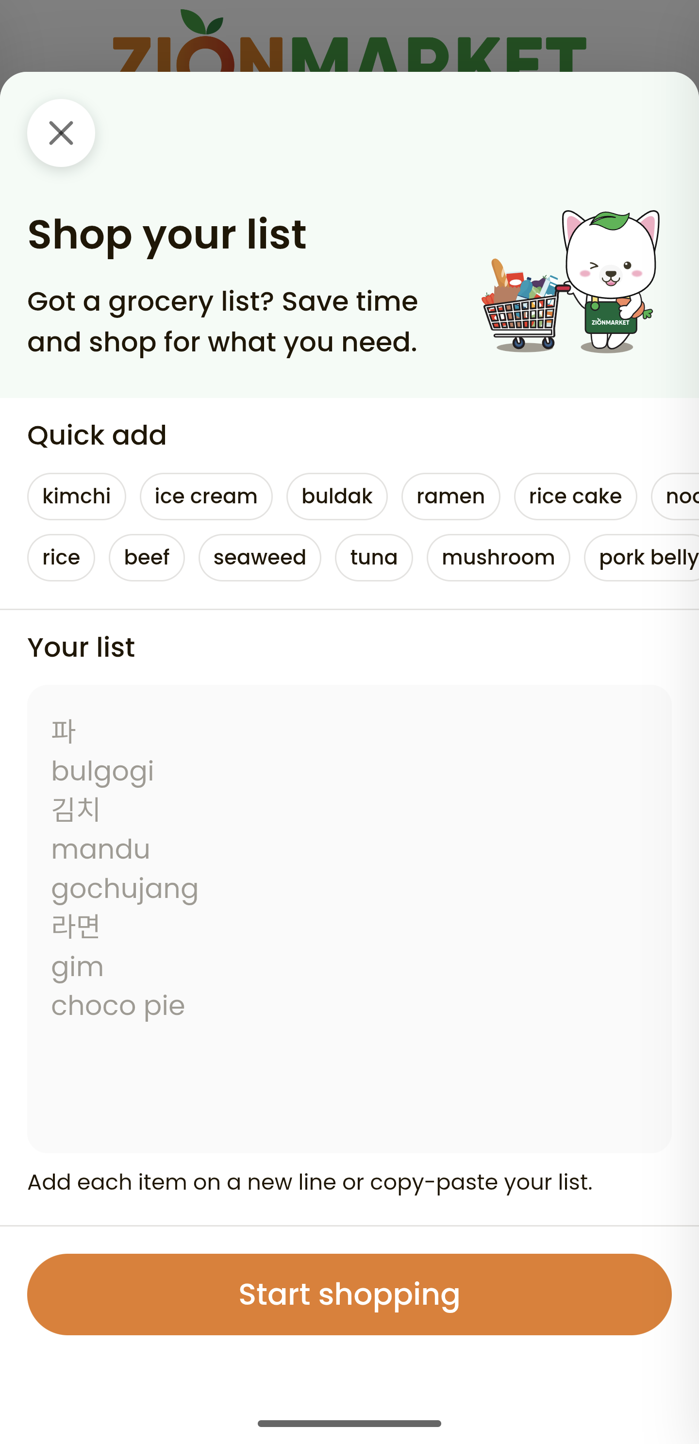Close the Shop your list panel

[x=61, y=133]
